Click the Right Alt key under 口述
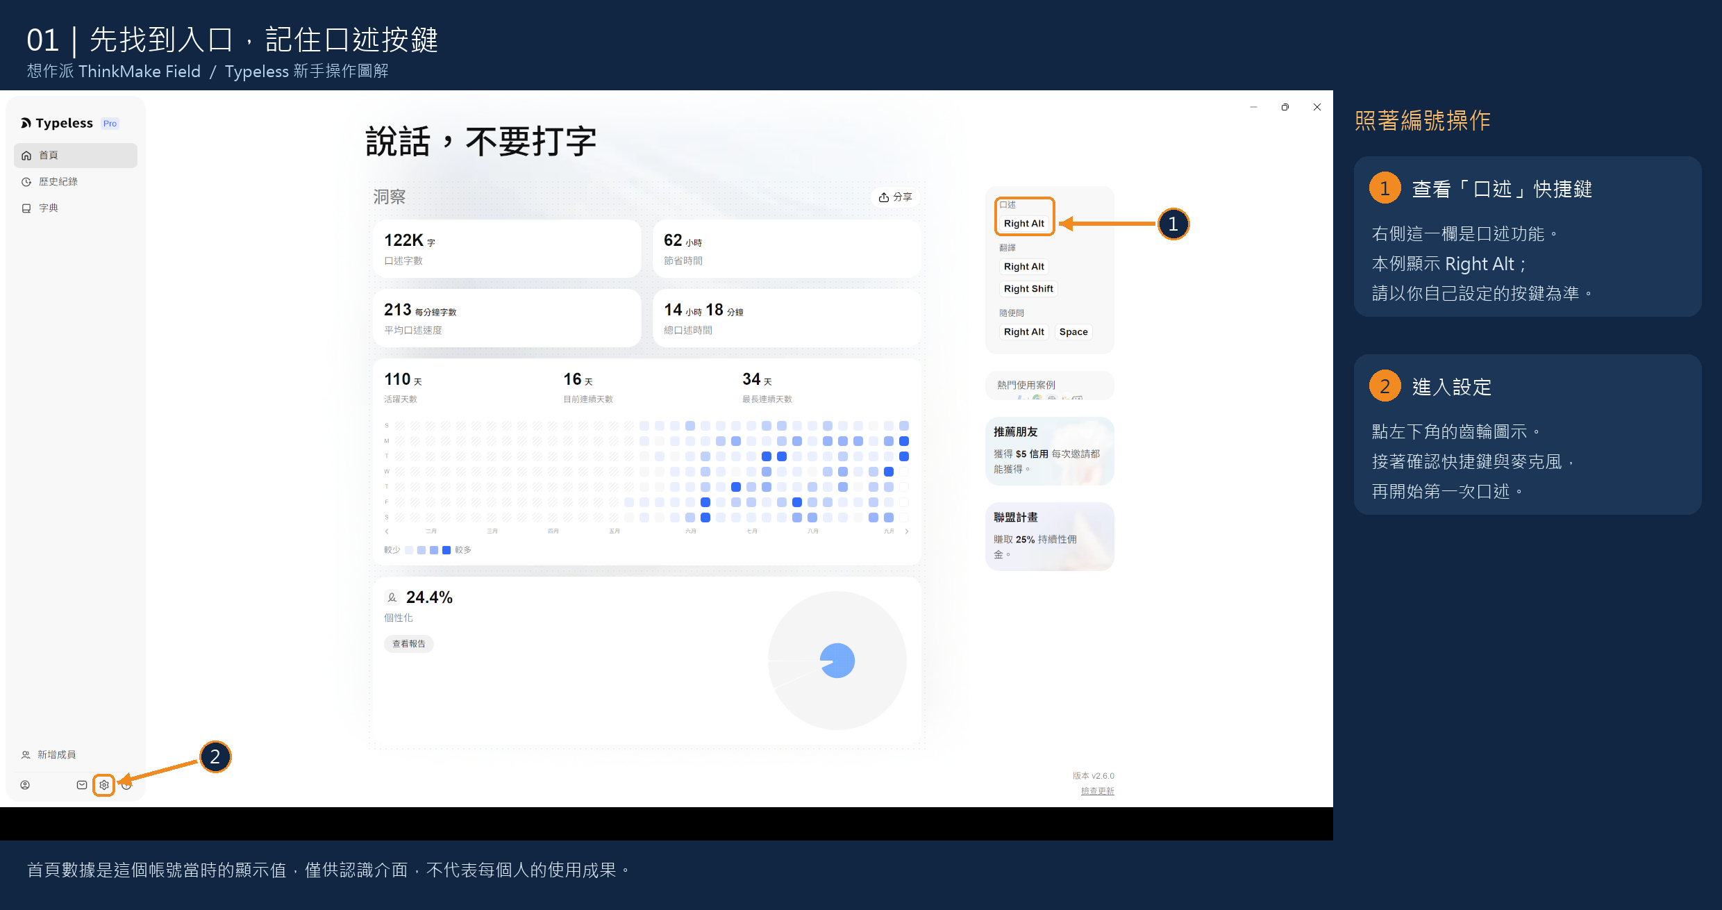1722x910 pixels. [x=1024, y=224]
